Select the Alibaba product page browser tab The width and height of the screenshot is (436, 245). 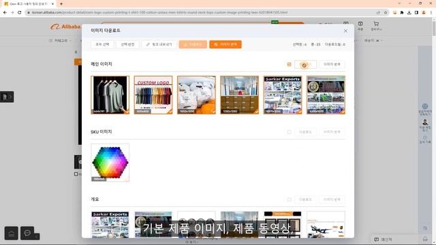28,4
